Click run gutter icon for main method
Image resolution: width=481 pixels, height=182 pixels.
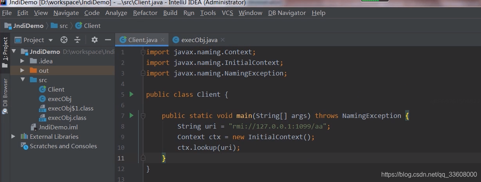pos(132,116)
